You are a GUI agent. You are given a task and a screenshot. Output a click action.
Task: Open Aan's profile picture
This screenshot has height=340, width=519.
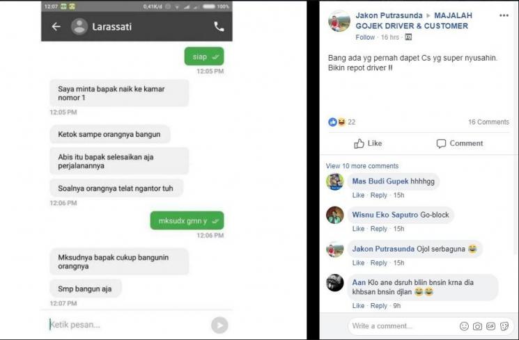[x=335, y=283]
